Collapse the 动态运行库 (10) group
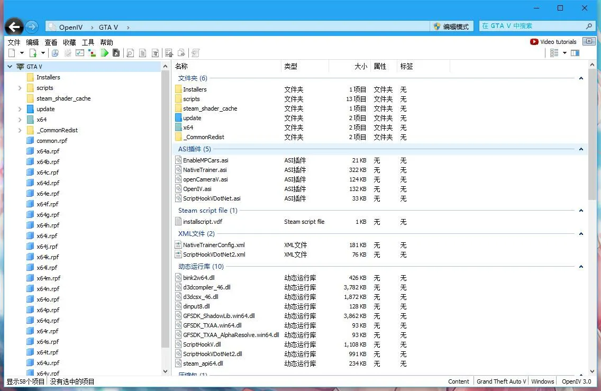Viewport: 601px width, 391px height. [x=581, y=267]
